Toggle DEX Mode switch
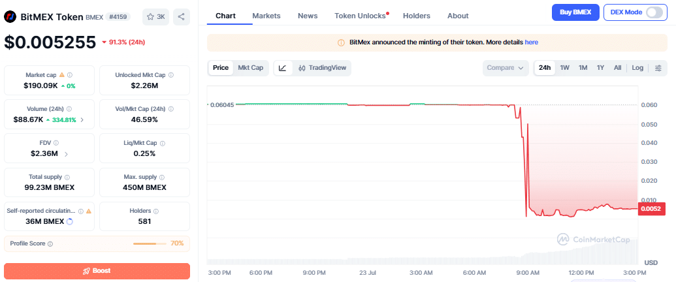Screen dimensions: 676x282 click(x=654, y=12)
